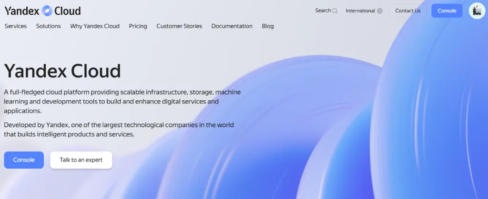The image size is (488, 199).
Task: Click the Contact Us button
Action: 408,11
